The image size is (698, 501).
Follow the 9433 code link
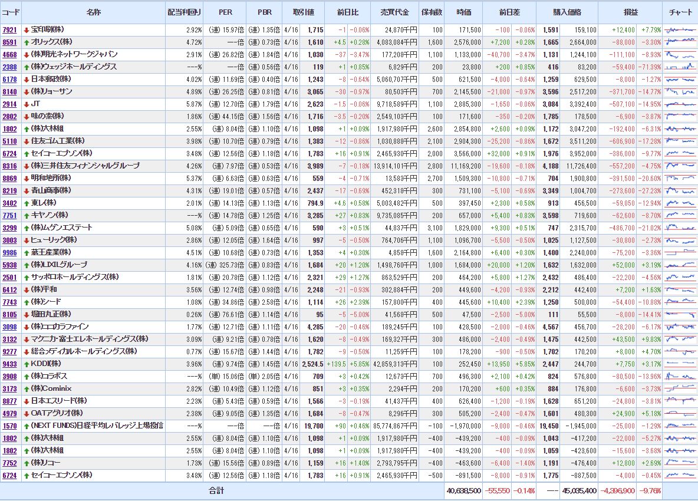[10, 364]
